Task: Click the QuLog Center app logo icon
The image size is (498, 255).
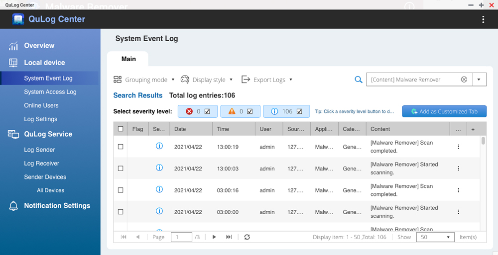Action: pyautogui.click(x=18, y=19)
